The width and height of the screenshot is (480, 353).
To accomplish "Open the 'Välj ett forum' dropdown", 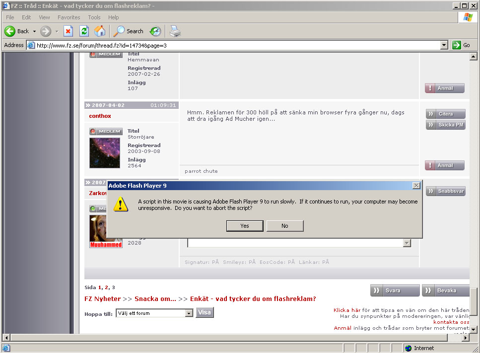I will (154, 313).
